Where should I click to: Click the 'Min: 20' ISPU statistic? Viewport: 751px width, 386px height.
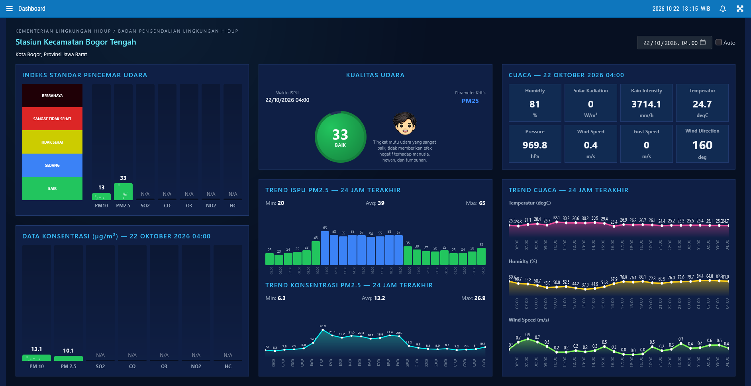coord(275,203)
